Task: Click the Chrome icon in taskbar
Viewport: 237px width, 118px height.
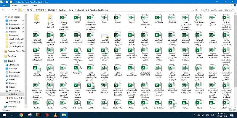Action: pyautogui.click(x=21, y=115)
